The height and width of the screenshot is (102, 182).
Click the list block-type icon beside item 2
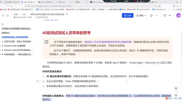pyautogui.click(x=38, y=81)
